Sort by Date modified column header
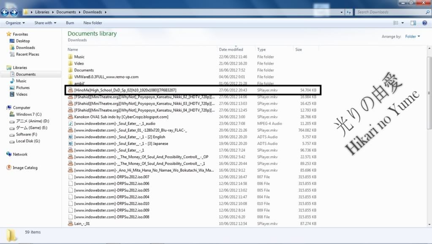Viewport: 432px width, 244px height. click(x=231, y=50)
